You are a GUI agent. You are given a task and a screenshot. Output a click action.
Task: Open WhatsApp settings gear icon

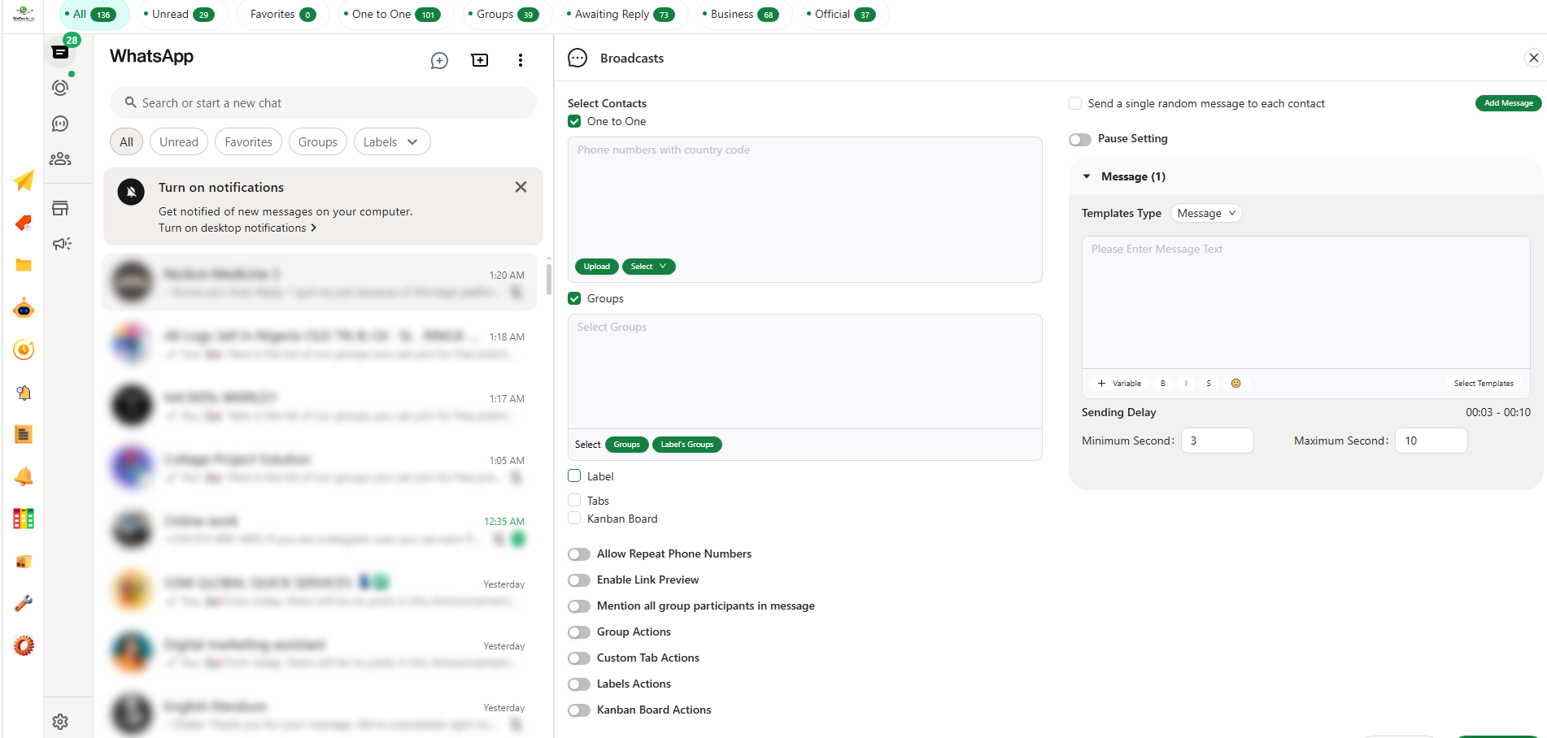click(60, 722)
